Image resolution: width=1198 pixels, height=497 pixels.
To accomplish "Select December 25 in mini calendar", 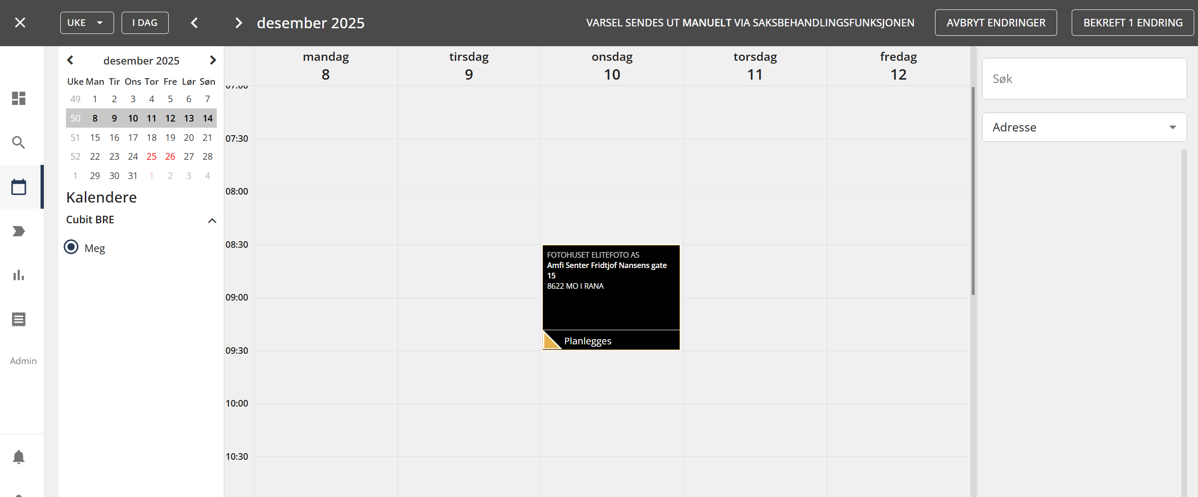I will pyautogui.click(x=151, y=156).
